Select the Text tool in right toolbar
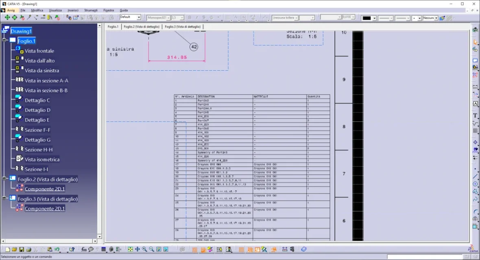Viewport: 480px width, 260px height. [x=475, y=115]
